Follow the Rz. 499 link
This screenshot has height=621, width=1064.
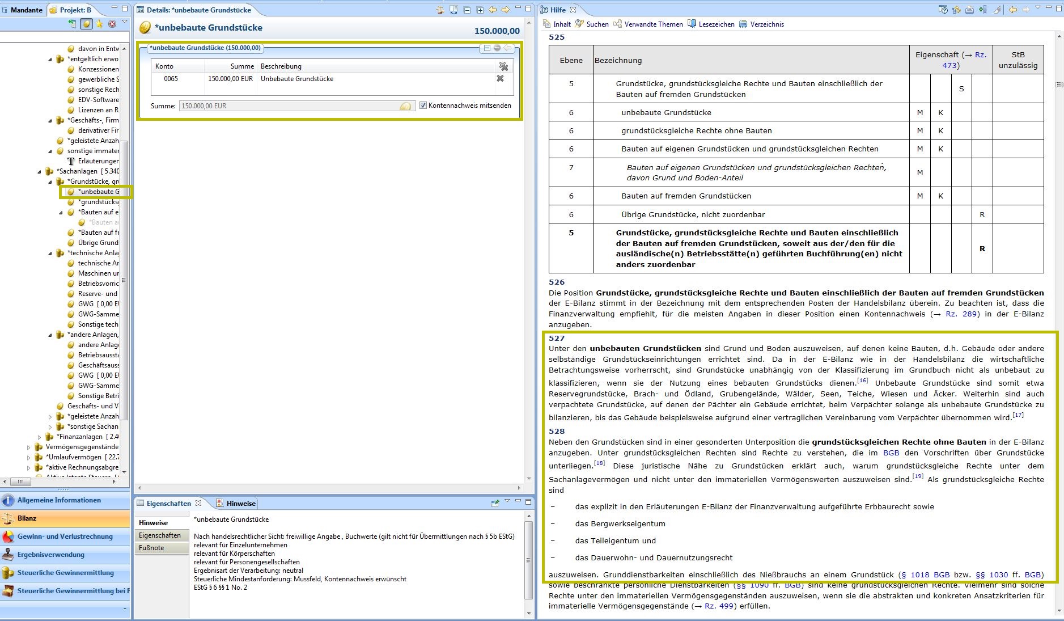(719, 606)
